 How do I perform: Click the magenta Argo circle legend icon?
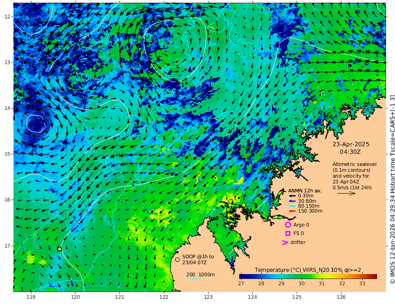(288, 225)
